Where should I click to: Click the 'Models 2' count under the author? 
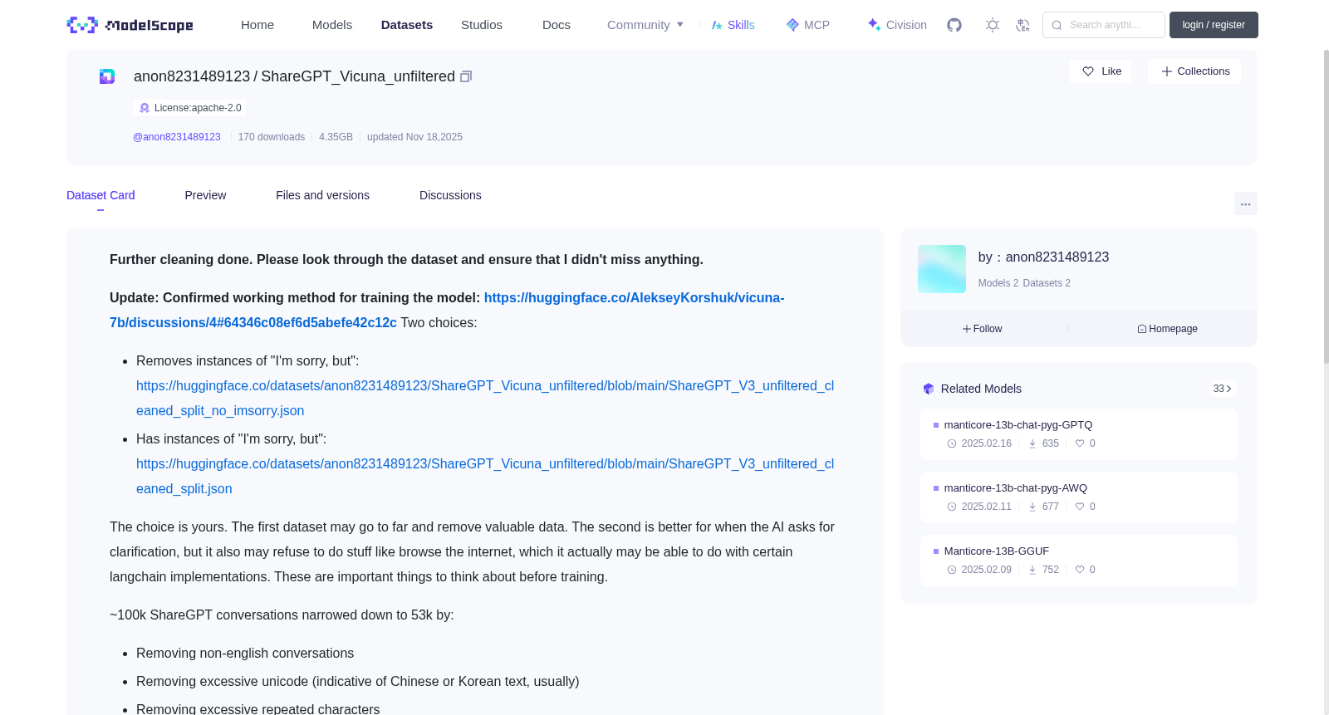pyautogui.click(x=998, y=283)
